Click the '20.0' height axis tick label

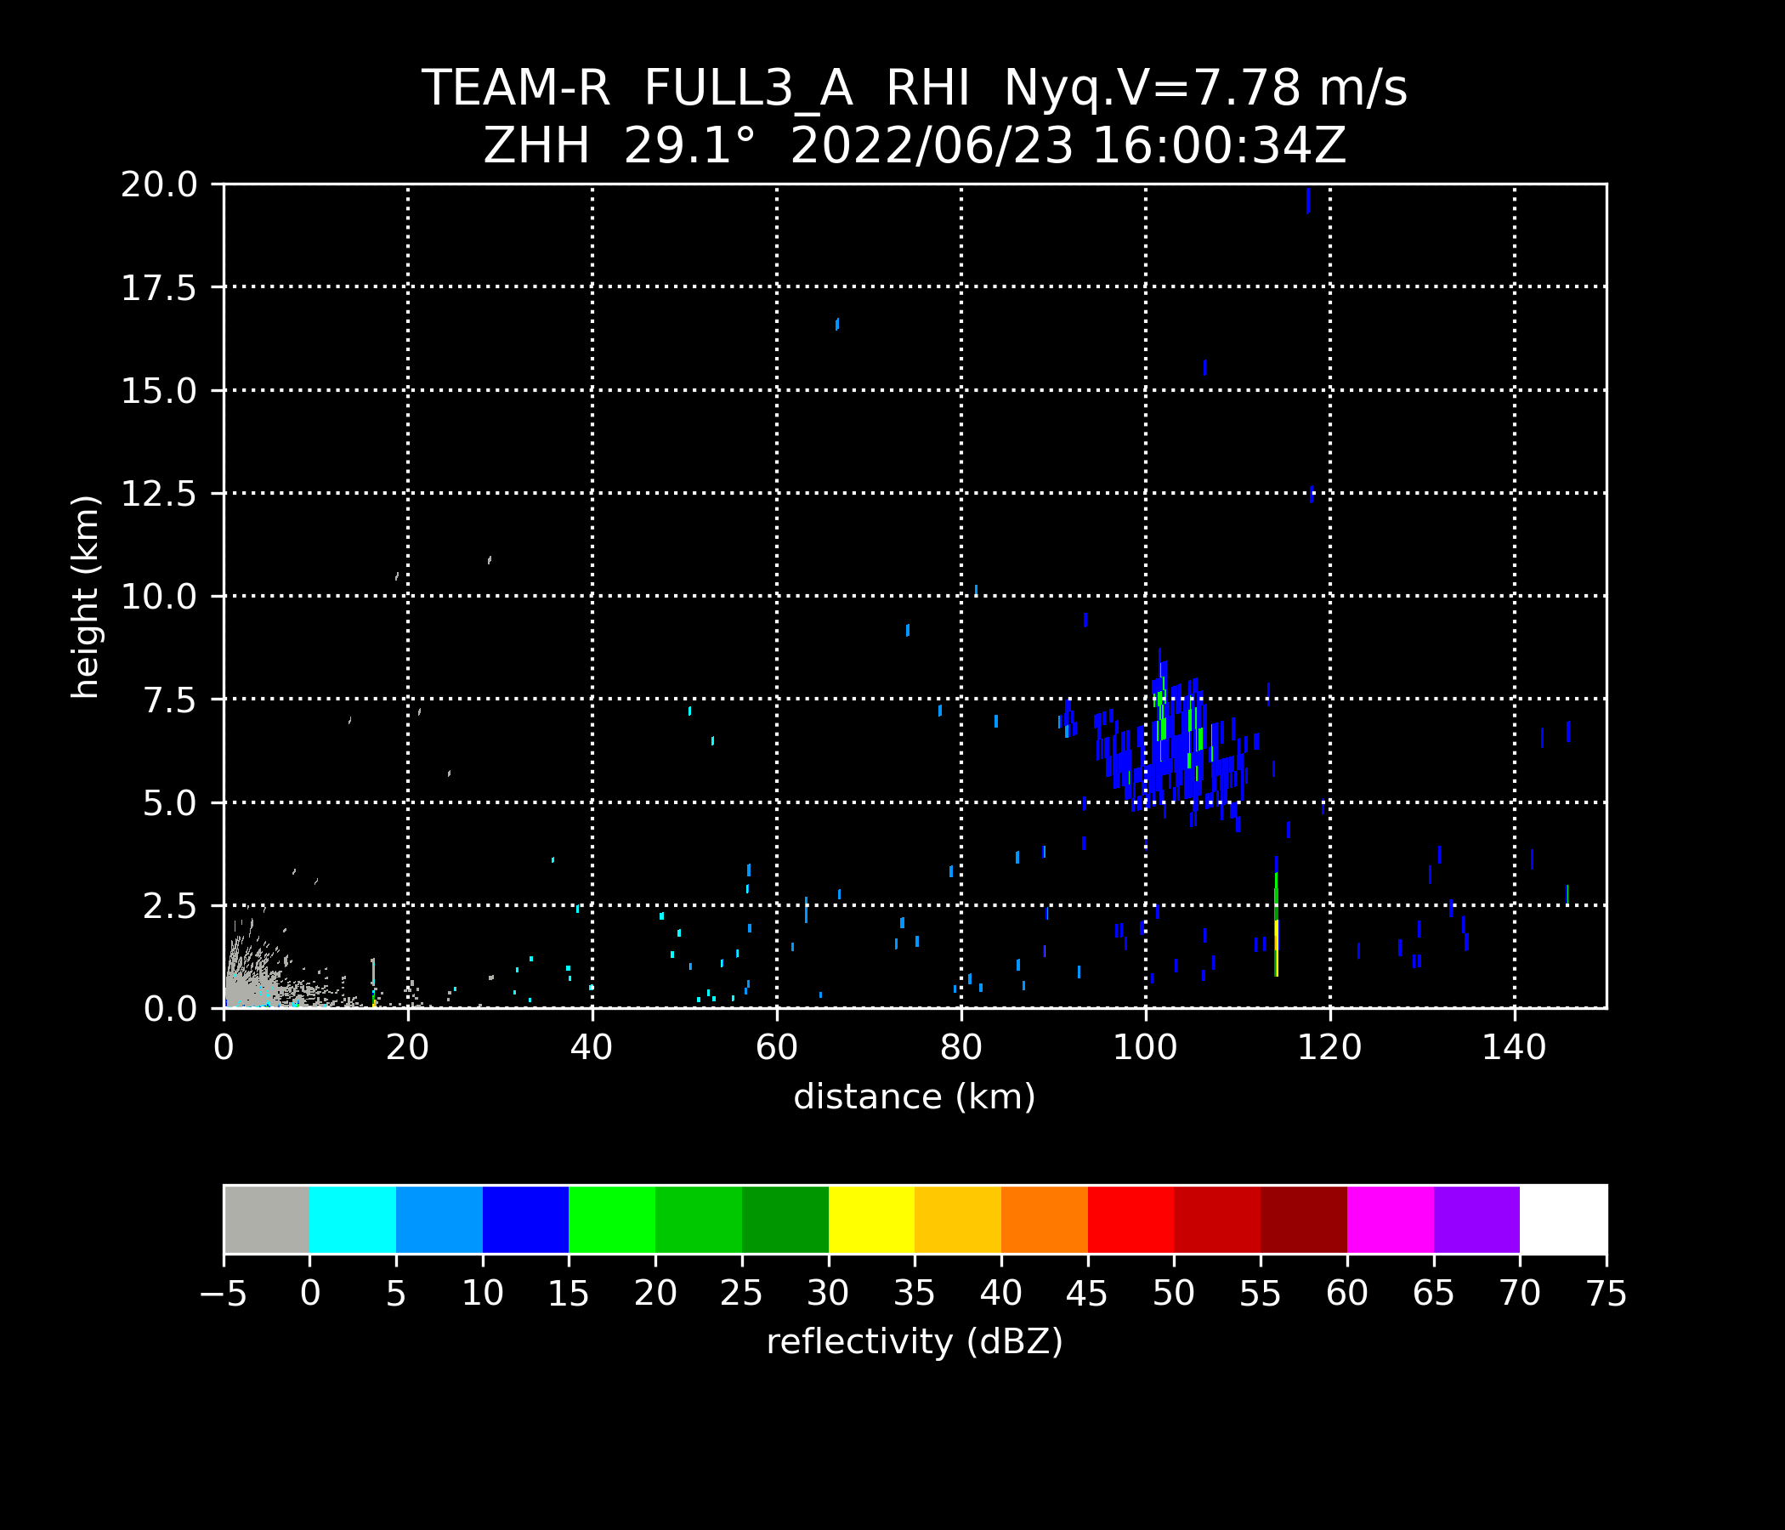pyautogui.click(x=160, y=184)
